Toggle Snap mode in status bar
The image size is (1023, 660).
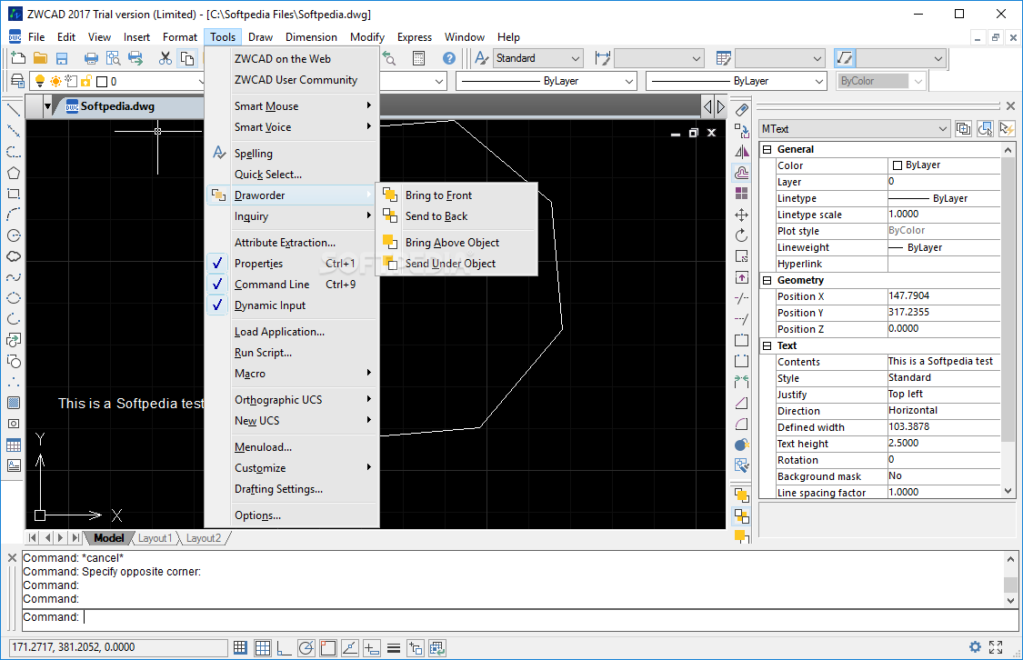click(240, 647)
